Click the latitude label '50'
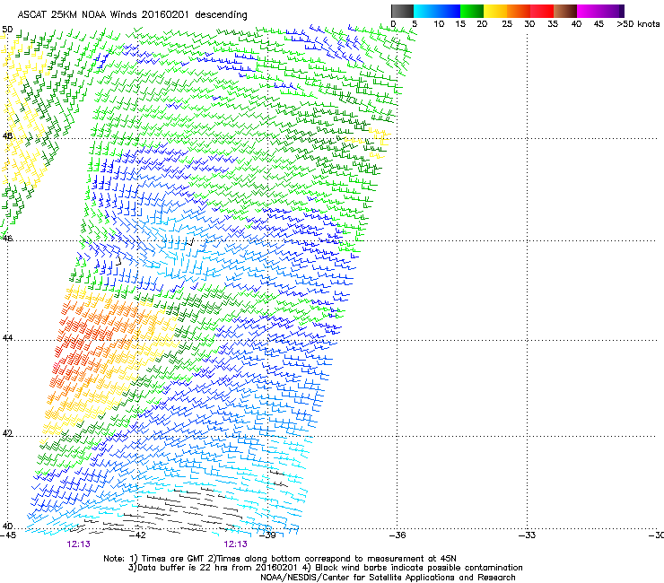664x583 pixels. click(x=7, y=30)
